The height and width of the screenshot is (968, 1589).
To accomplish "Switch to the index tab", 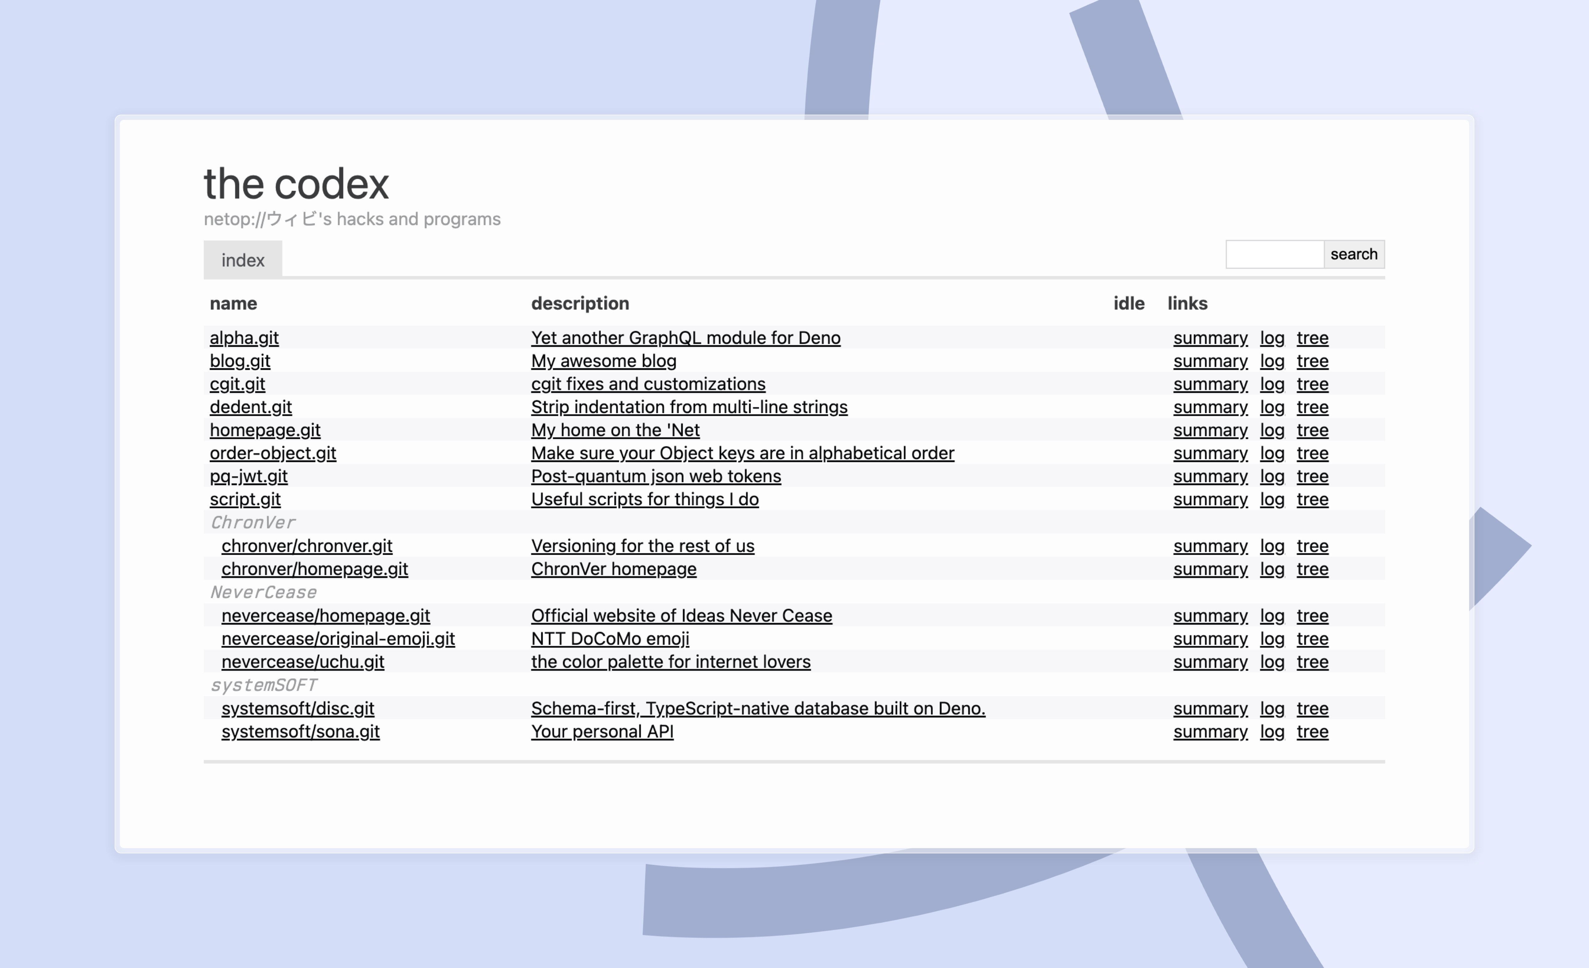I will [x=242, y=259].
